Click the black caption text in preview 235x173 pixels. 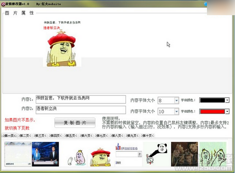point(62,23)
